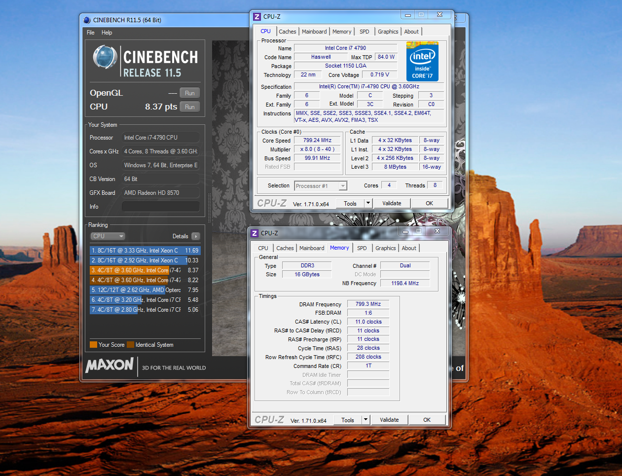The image size is (622, 476).
Task: Switch to Graphics tab in lower CPU-Z window
Action: click(386, 248)
